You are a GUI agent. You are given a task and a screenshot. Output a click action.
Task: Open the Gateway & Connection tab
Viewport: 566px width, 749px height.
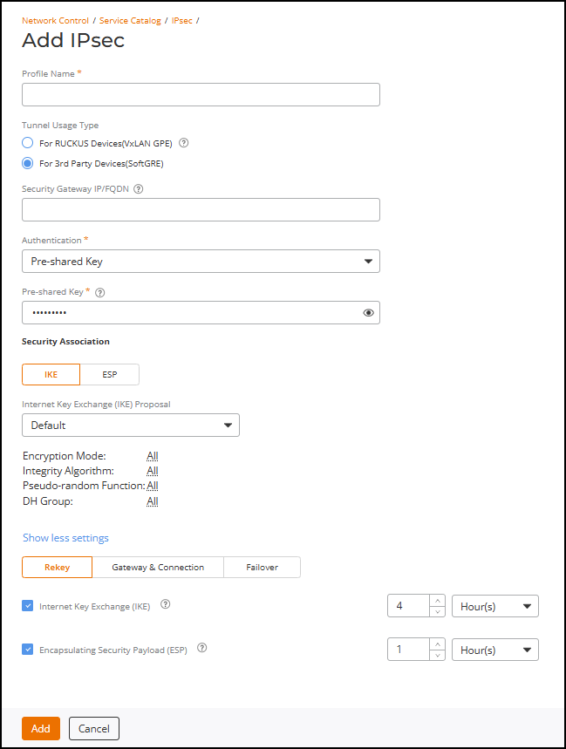[x=158, y=567]
